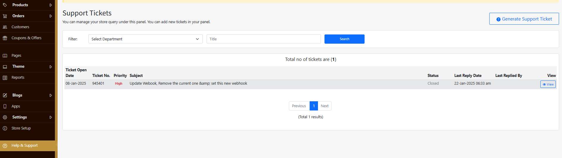Click ticket open date 08-Jan-2025
The image size is (562, 158).
[x=76, y=83]
